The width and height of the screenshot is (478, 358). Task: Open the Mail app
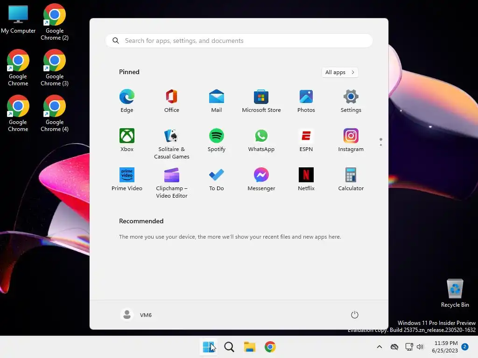pyautogui.click(x=217, y=101)
